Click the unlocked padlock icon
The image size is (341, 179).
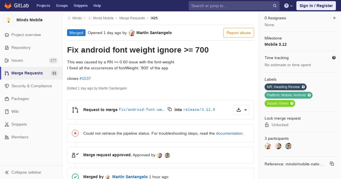tap(267, 125)
